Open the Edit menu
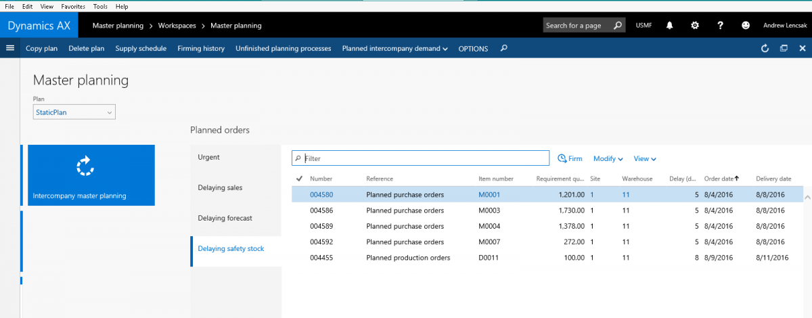812x318 pixels. 27,6
